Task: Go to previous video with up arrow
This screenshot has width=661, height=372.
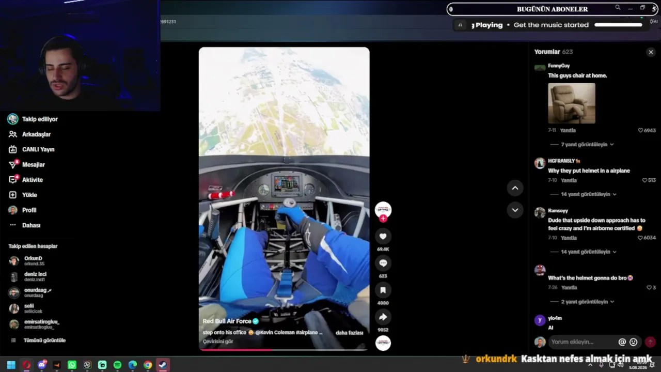Action: pos(515,188)
